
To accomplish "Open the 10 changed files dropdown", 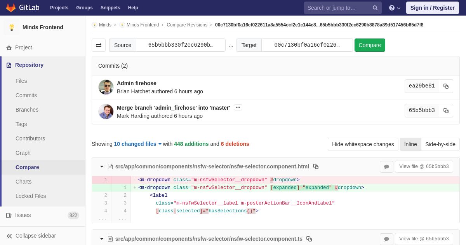I will [138, 144].
